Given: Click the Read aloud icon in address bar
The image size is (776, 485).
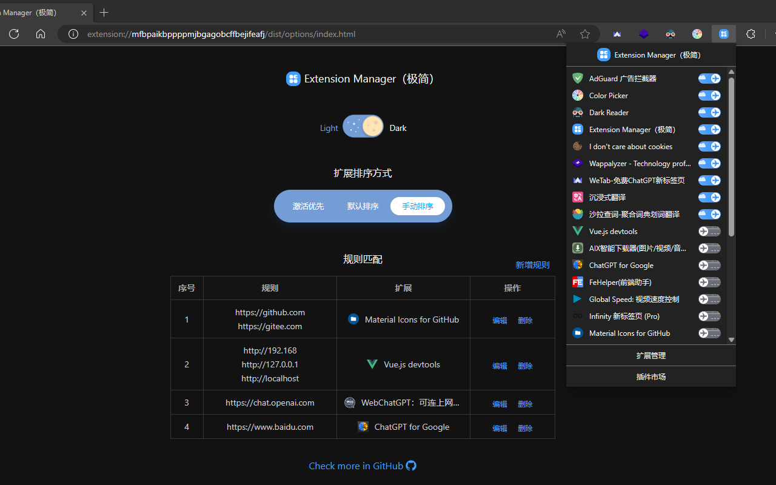Looking at the screenshot, I should (561, 34).
